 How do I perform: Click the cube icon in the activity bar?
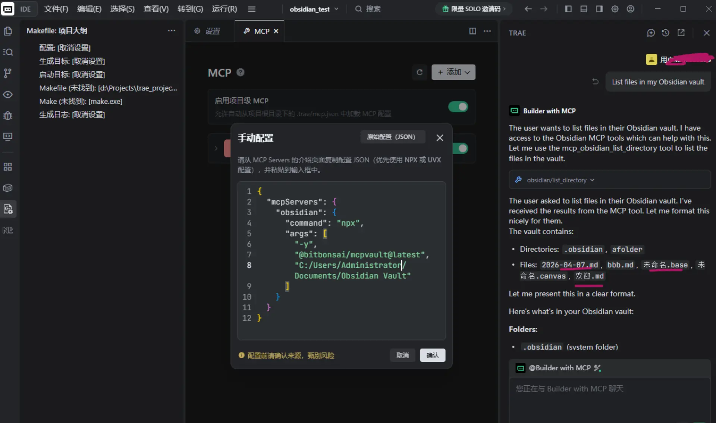coord(8,188)
